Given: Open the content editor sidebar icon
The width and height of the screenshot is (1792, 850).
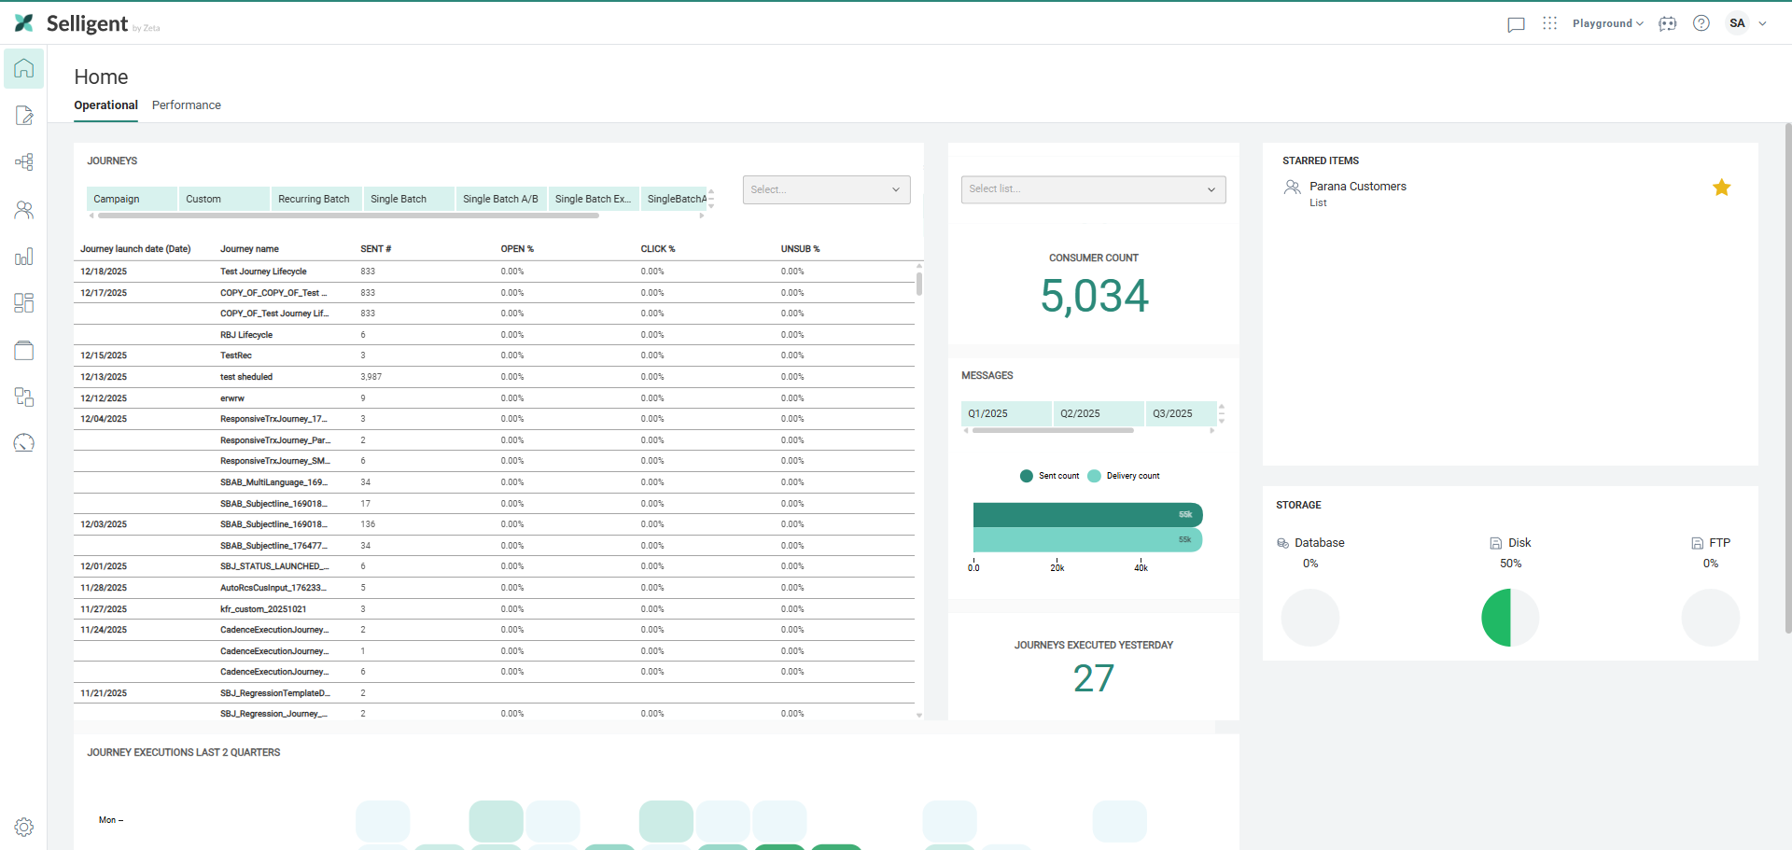Looking at the screenshot, I should (24, 116).
